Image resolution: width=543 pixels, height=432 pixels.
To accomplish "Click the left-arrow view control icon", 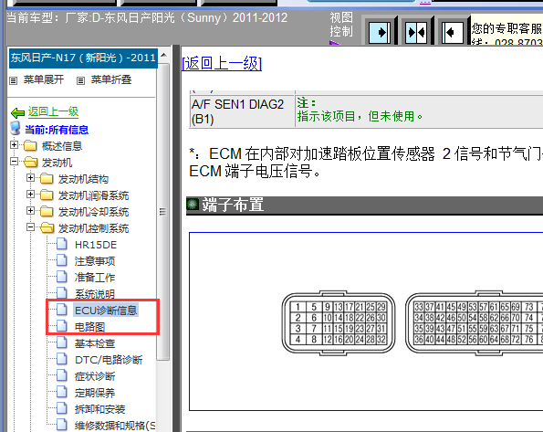I will point(453,33).
